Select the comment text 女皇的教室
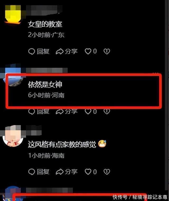 point(45,24)
